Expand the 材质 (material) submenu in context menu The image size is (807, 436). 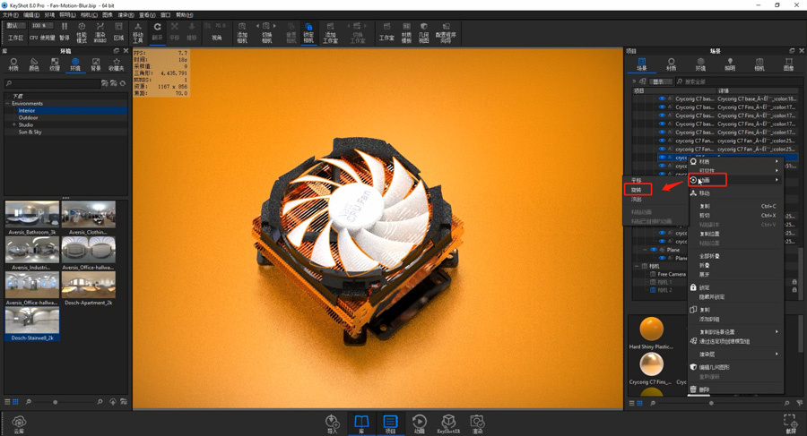click(735, 161)
